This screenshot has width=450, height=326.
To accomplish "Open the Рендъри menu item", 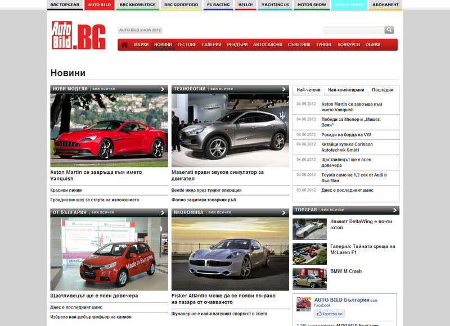I will [237, 45].
